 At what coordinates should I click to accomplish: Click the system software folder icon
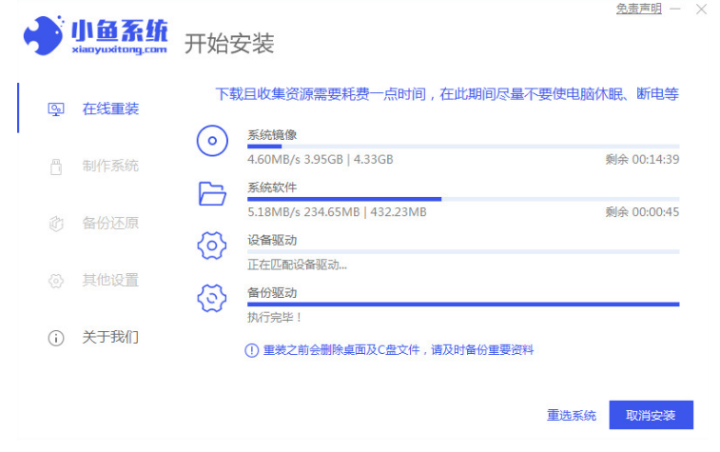[212, 194]
